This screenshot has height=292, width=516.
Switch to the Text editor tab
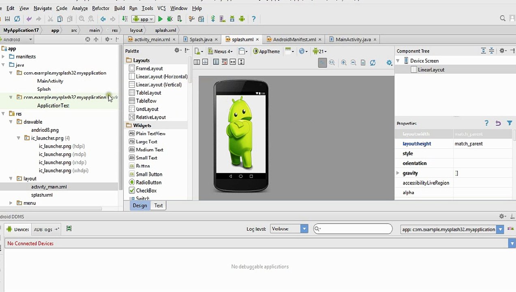[x=159, y=206]
